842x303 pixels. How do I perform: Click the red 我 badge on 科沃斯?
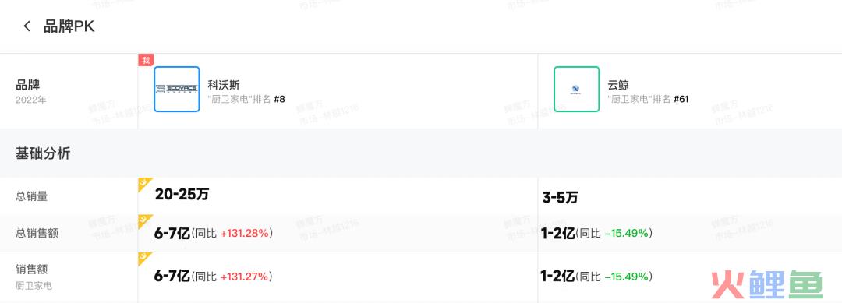146,60
